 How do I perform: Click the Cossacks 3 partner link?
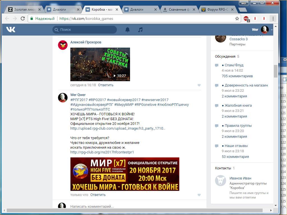coord(239,39)
